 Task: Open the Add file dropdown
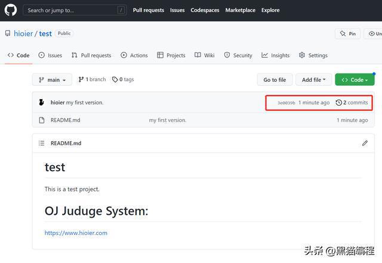coord(313,80)
